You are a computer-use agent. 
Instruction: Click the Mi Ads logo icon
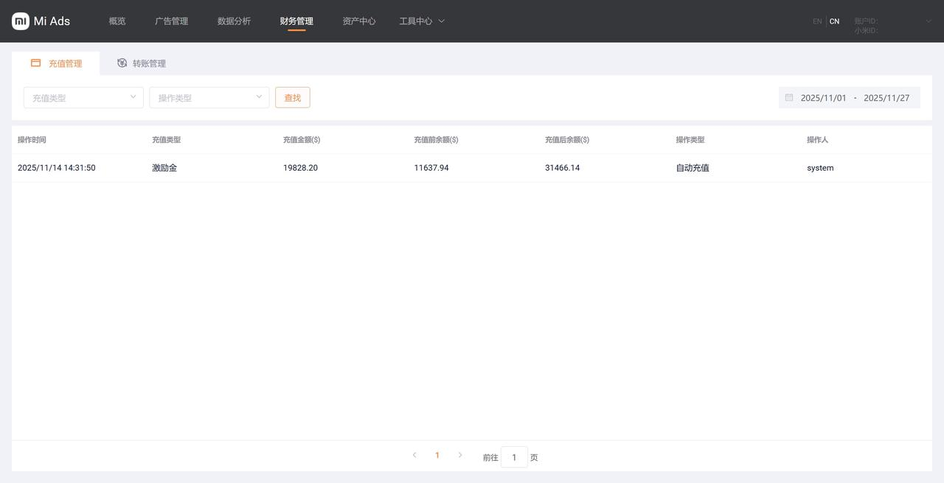coord(21,21)
